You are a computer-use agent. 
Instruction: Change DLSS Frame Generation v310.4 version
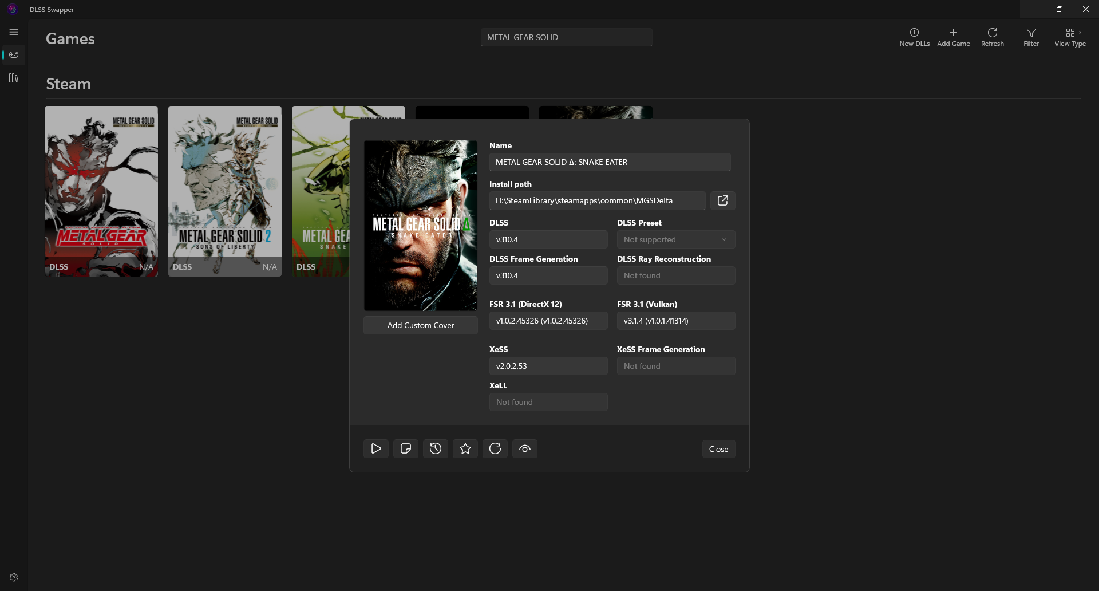548,275
